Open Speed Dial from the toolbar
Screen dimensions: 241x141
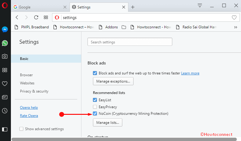coord(46,17)
